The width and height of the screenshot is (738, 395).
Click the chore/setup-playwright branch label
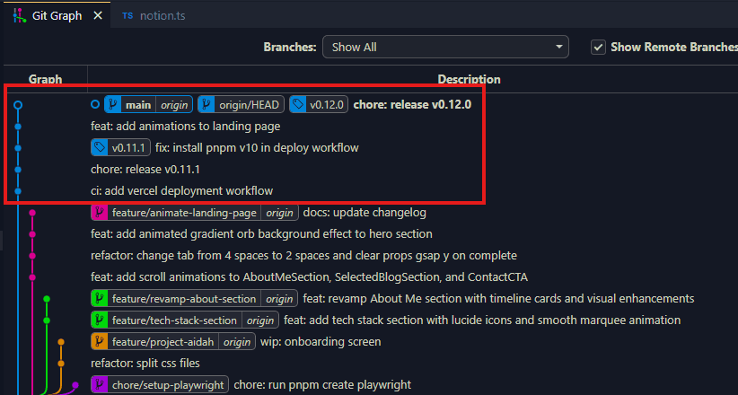click(169, 384)
